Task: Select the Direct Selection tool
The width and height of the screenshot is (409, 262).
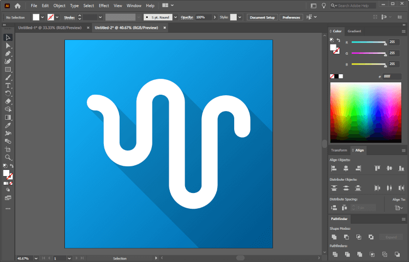Action: coord(8,46)
